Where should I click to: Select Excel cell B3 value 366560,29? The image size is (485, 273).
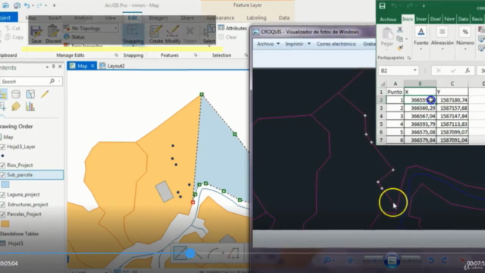[x=420, y=108]
